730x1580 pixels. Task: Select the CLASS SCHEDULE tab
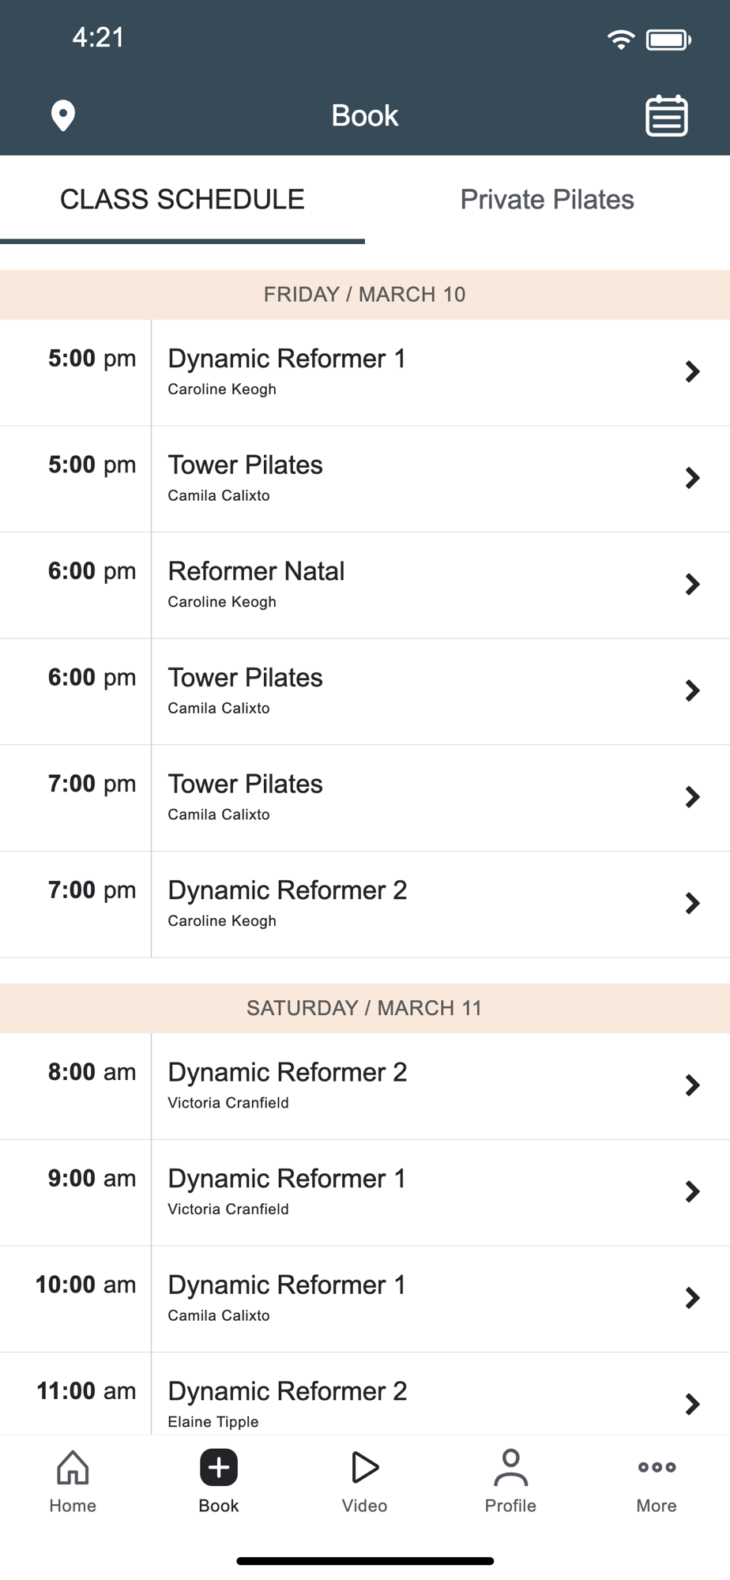pos(182,200)
